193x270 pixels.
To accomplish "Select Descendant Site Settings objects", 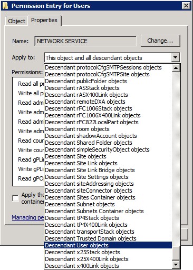I will pos(108,177).
